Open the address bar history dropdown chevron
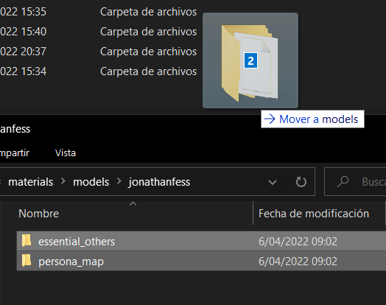Viewport: 386px width, 305px height. pos(273,183)
